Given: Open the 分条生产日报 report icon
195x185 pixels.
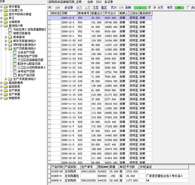Looking at the screenshot, I should pyautogui.click(x=15, y=52).
